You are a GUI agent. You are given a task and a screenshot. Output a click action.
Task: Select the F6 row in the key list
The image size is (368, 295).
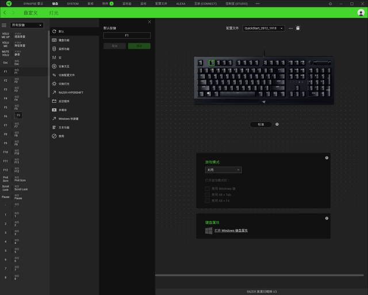click(x=24, y=116)
